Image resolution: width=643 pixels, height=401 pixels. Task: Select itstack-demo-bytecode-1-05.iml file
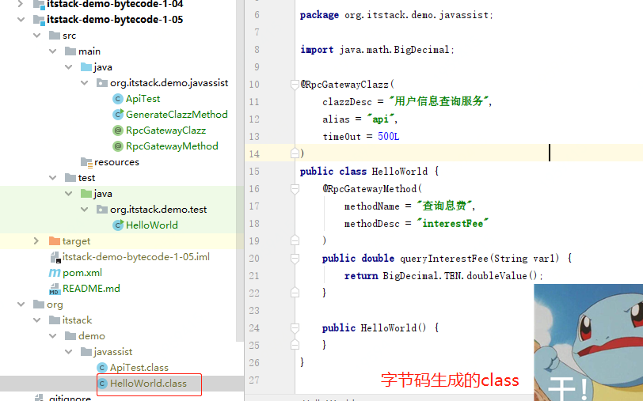[135, 257]
